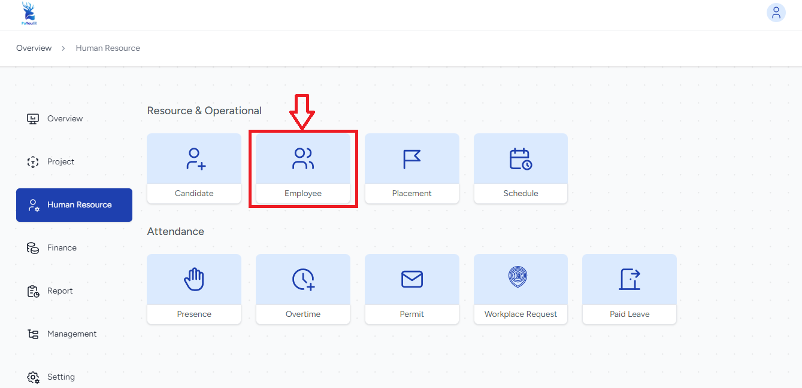Image resolution: width=802 pixels, height=388 pixels.
Task: Open the Paid Leave door tile
Action: (630, 289)
